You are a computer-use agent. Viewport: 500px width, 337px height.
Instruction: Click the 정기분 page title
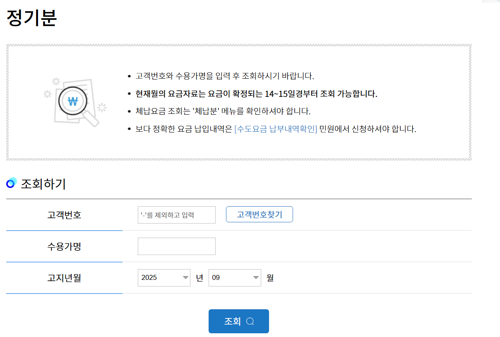point(31,18)
